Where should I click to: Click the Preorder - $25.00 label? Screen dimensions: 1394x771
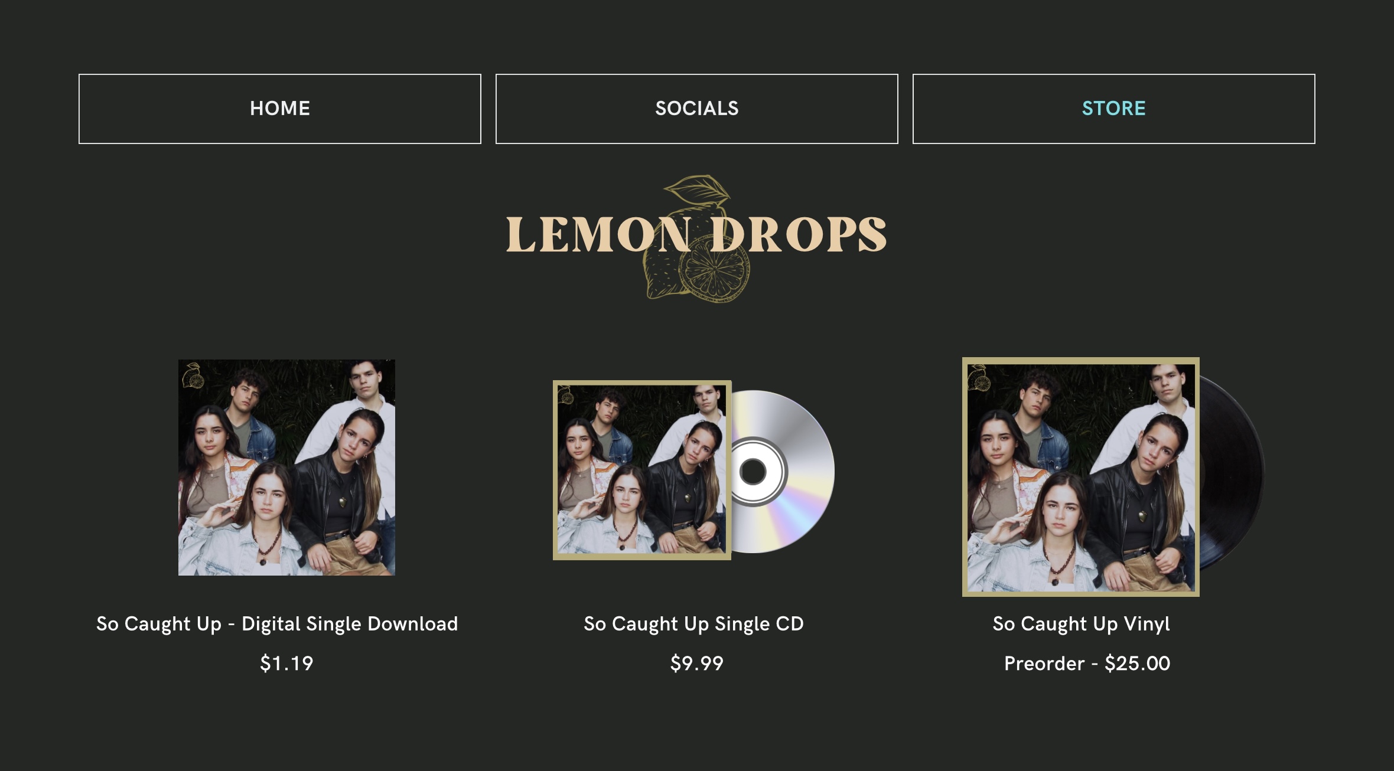click(x=1087, y=664)
